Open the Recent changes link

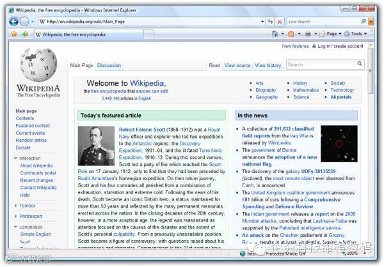(36, 180)
